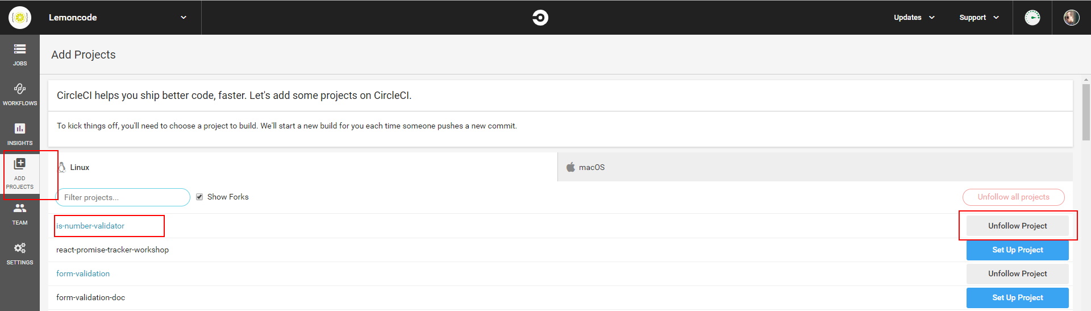Toggle the Show Forks checkbox
This screenshot has width=1091, height=311.
(x=199, y=197)
